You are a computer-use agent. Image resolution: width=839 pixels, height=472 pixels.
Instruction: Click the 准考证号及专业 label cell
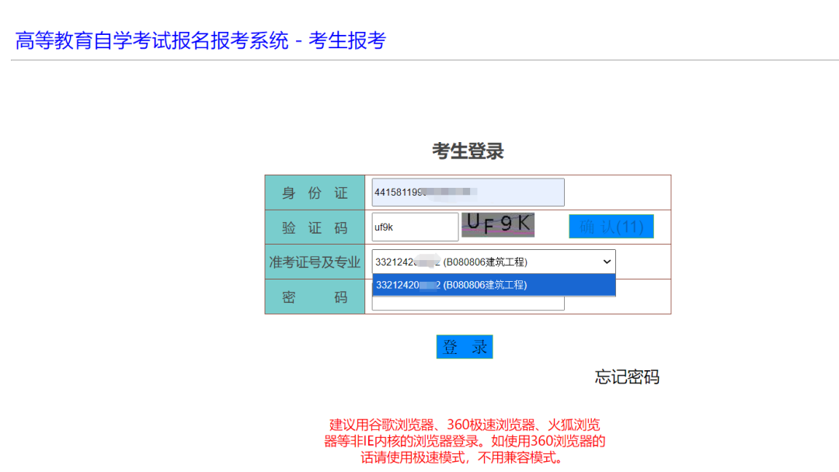pos(315,262)
